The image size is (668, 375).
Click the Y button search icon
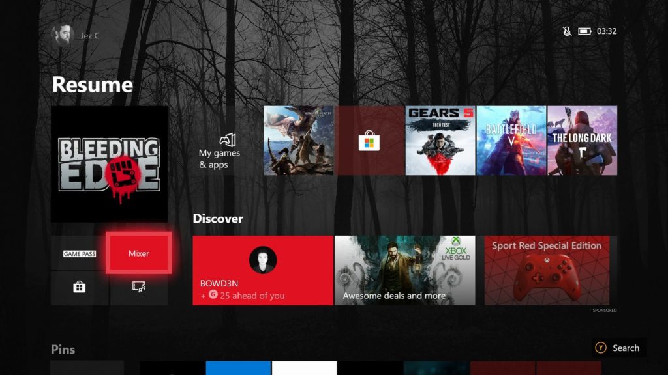[x=601, y=348]
